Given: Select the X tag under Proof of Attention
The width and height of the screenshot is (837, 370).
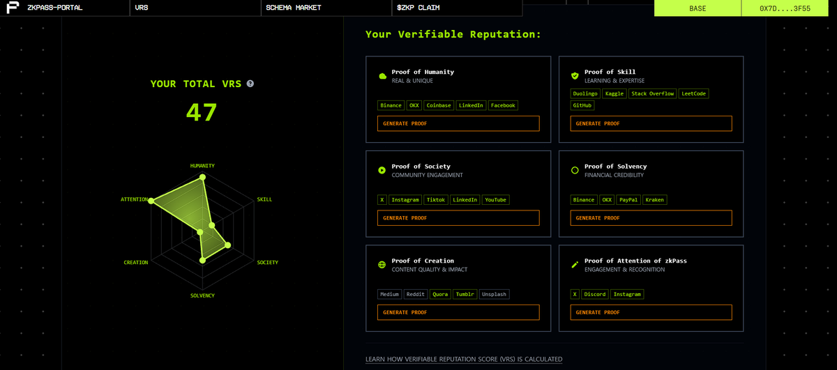Looking at the screenshot, I should click(x=575, y=294).
